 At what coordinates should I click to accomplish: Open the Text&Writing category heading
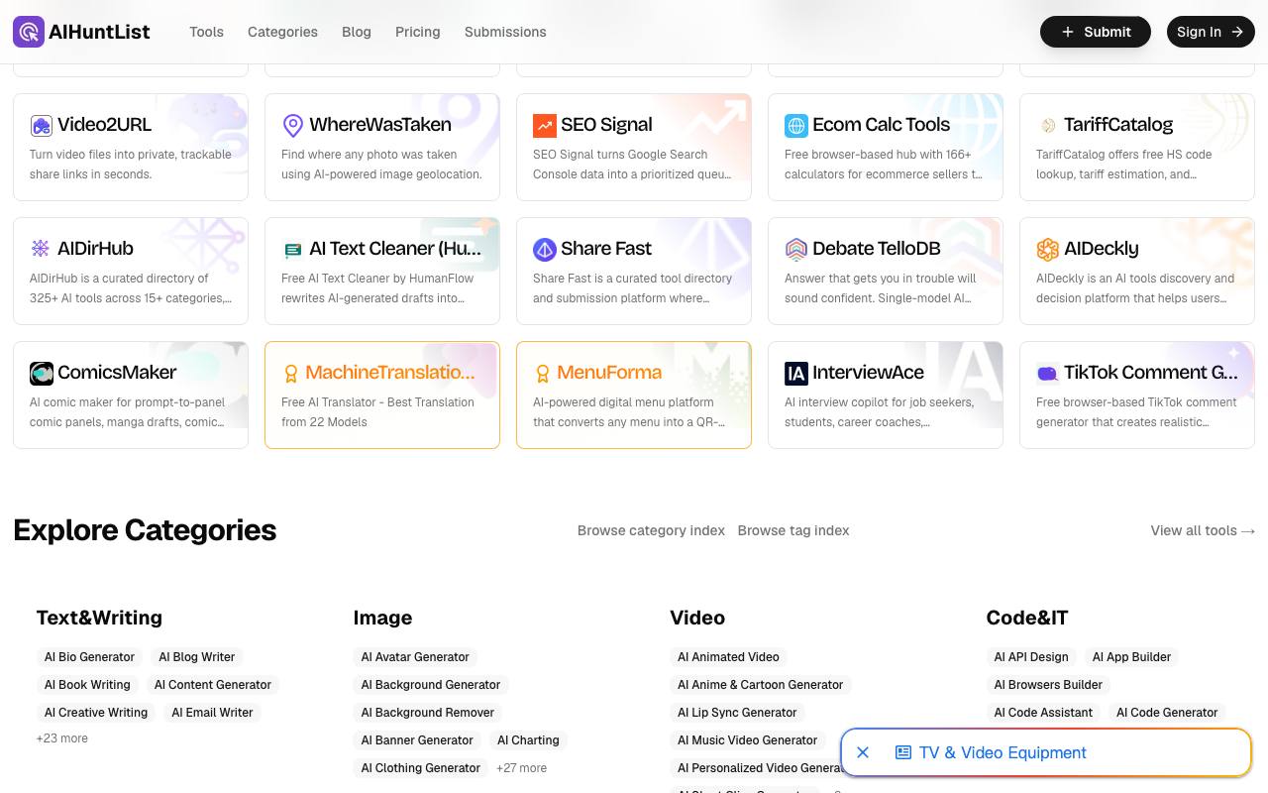pos(99,618)
